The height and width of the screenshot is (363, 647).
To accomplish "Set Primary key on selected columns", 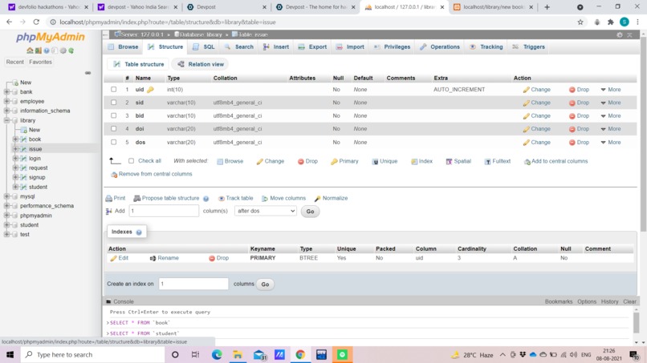I will point(344,161).
